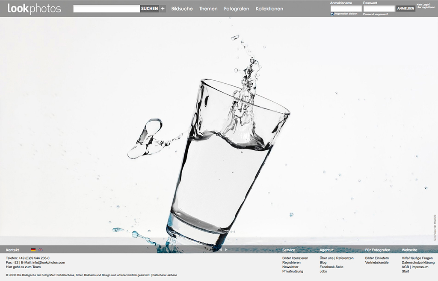Open Facebook-Seite footer link
The image size is (438, 281).
pos(331,267)
